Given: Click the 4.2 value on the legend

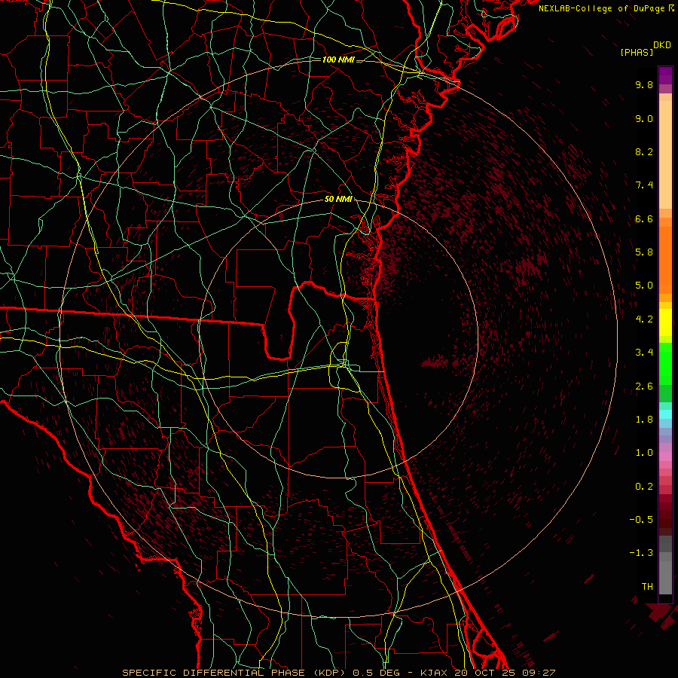Looking at the screenshot, I should point(643,319).
